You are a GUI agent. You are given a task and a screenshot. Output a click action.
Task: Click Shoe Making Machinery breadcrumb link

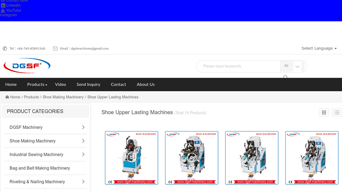[x=63, y=97]
